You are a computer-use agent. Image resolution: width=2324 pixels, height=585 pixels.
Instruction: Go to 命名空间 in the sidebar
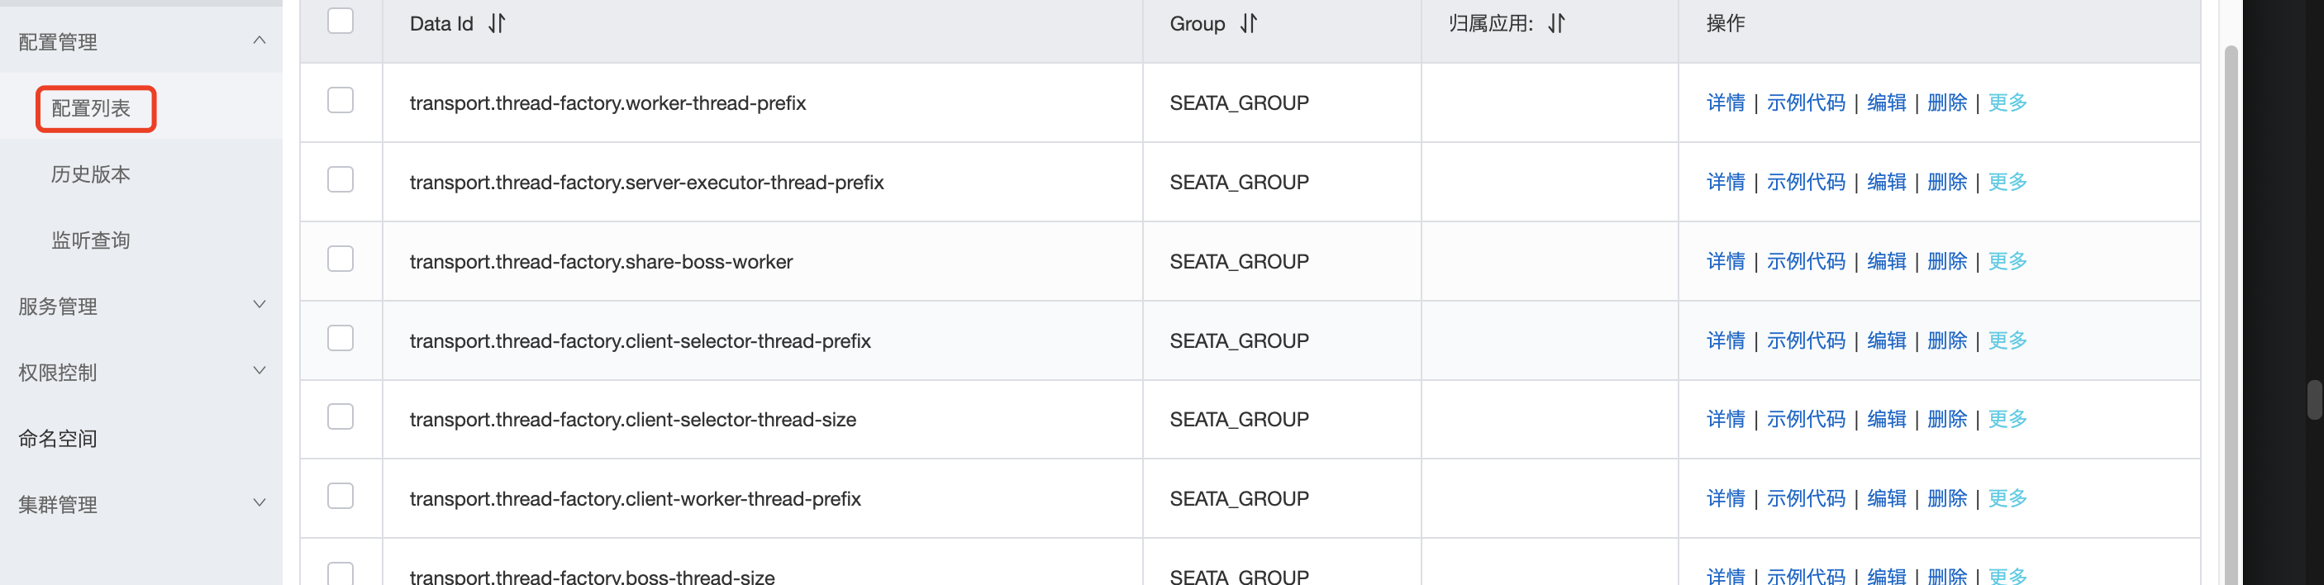coord(58,439)
